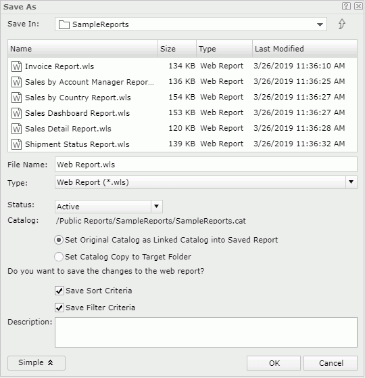The width and height of the screenshot is (365, 378).
Task: Click the 154 KB size cell
Action: point(182,97)
